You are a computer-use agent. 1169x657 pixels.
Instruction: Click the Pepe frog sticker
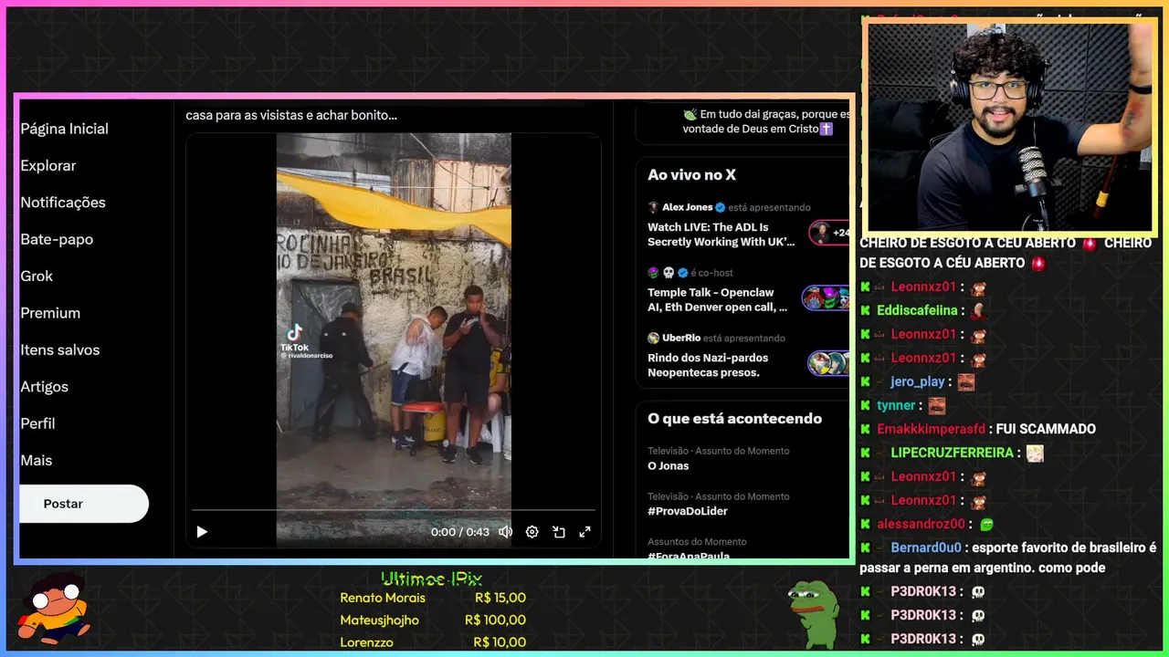point(813,613)
